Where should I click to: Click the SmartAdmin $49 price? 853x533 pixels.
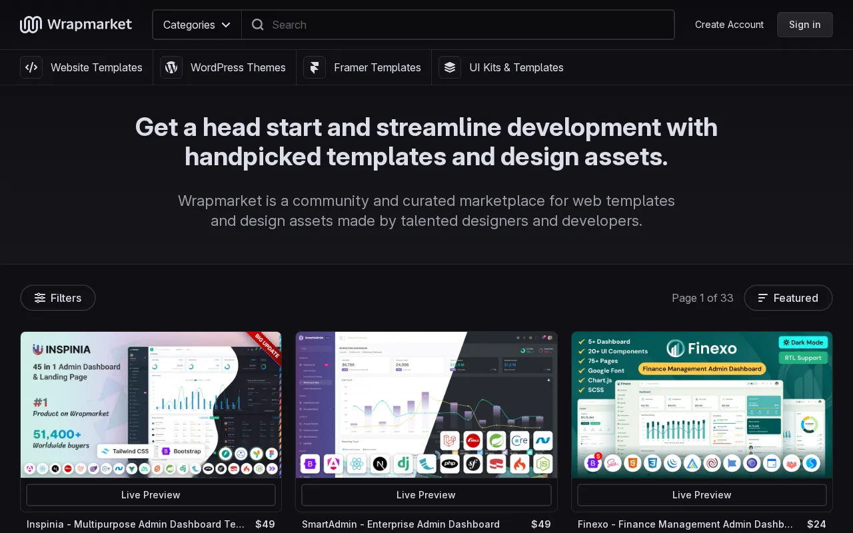tap(541, 524)
